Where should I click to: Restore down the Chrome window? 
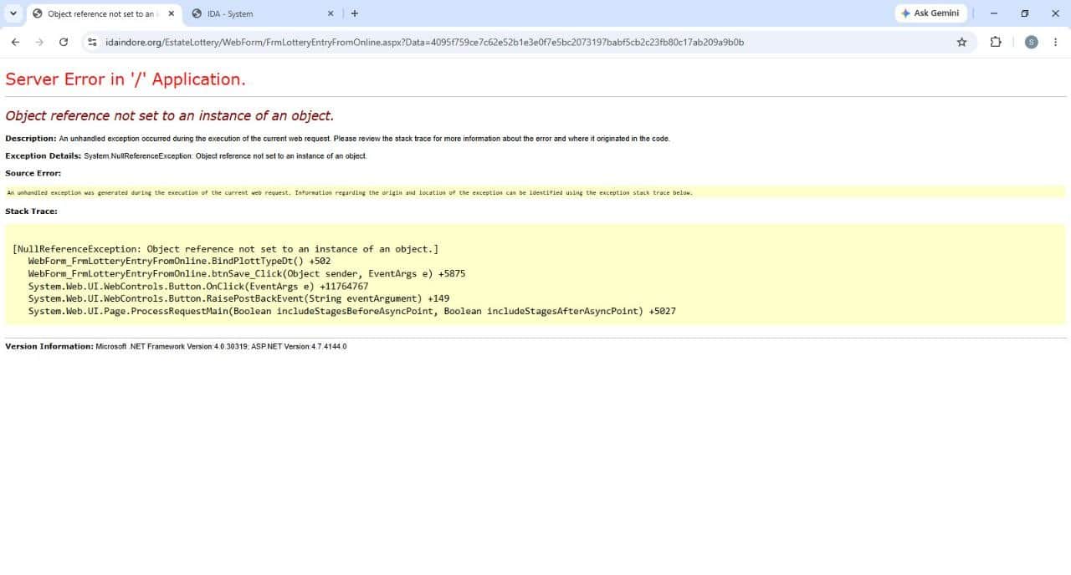(x=1025, y=13)
